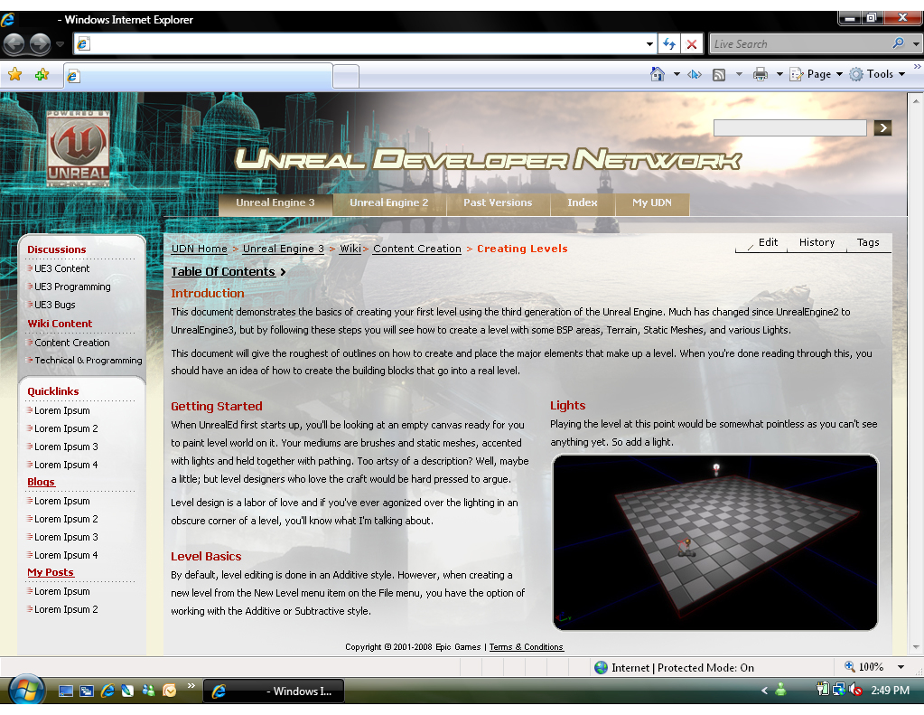This screenshot has height=715, width=924.
Task: Open the address bar dropdown arrow
Action: point(649,43)
